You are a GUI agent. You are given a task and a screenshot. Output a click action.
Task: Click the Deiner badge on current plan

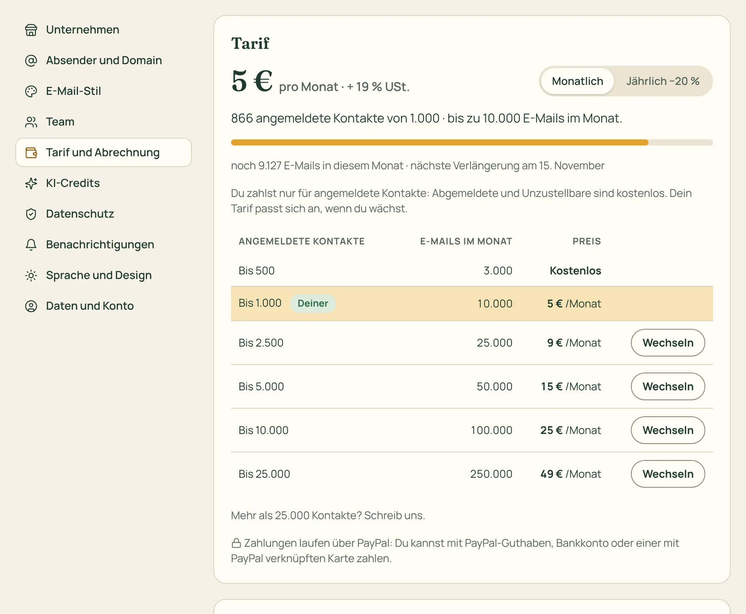click(313, 303)
